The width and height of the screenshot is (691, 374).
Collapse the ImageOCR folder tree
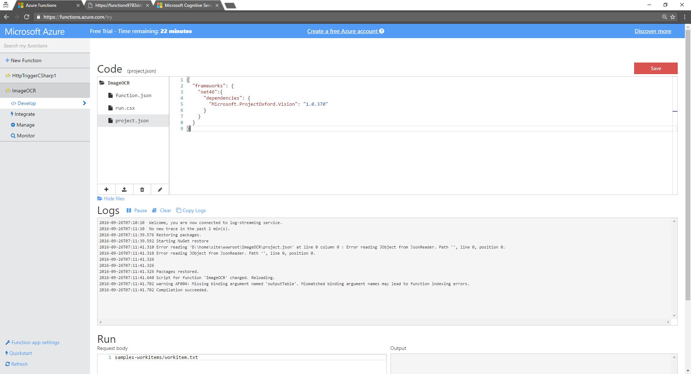click(x=102, y=83)
